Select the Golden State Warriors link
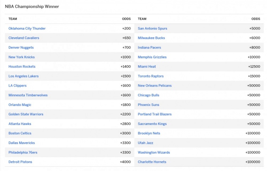The height and width of the screenshot is (171, 267). pyautogui.click(x=26, y=114)
